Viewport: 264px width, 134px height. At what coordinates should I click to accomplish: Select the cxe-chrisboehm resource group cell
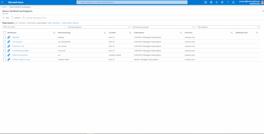tap(64, 42)
